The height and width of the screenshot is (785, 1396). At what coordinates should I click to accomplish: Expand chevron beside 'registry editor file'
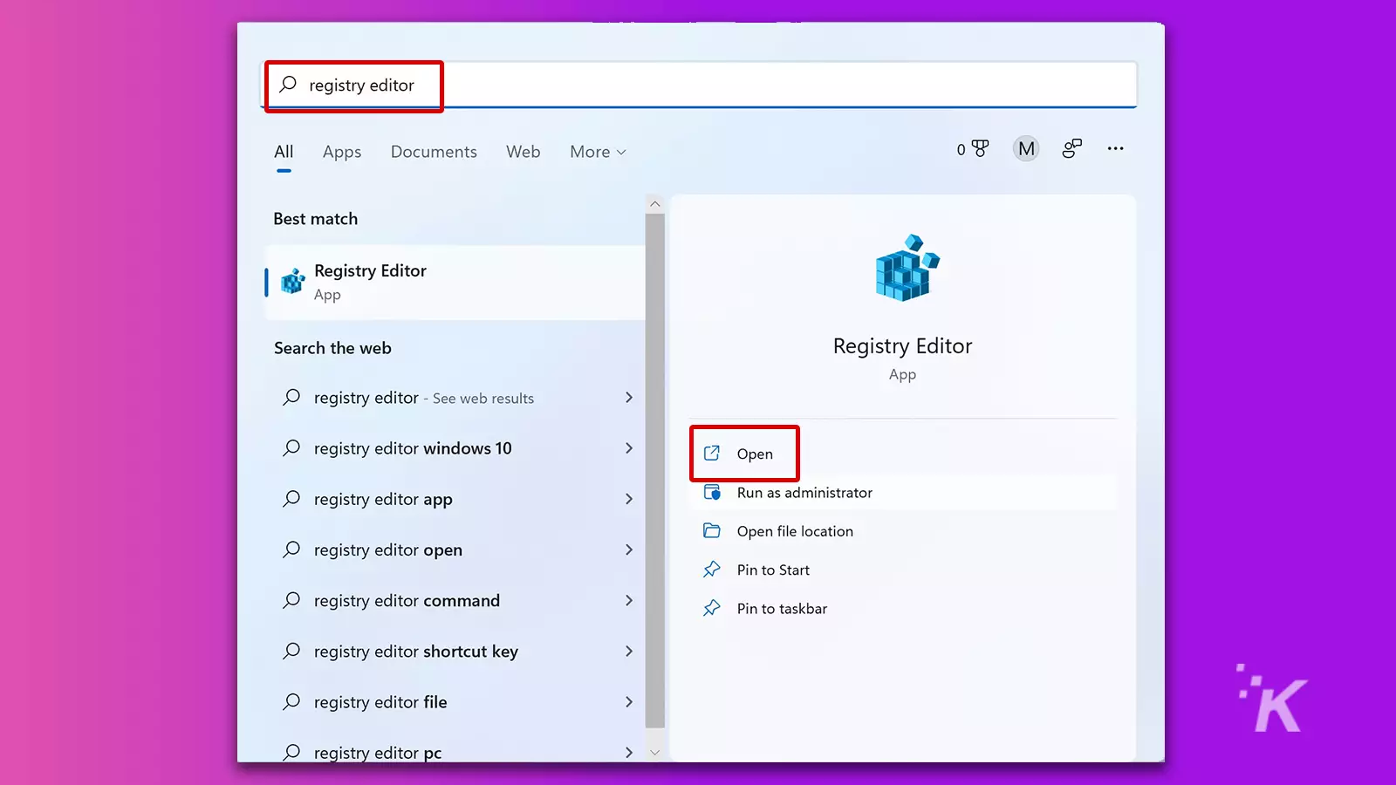click(x=629, y=702)
